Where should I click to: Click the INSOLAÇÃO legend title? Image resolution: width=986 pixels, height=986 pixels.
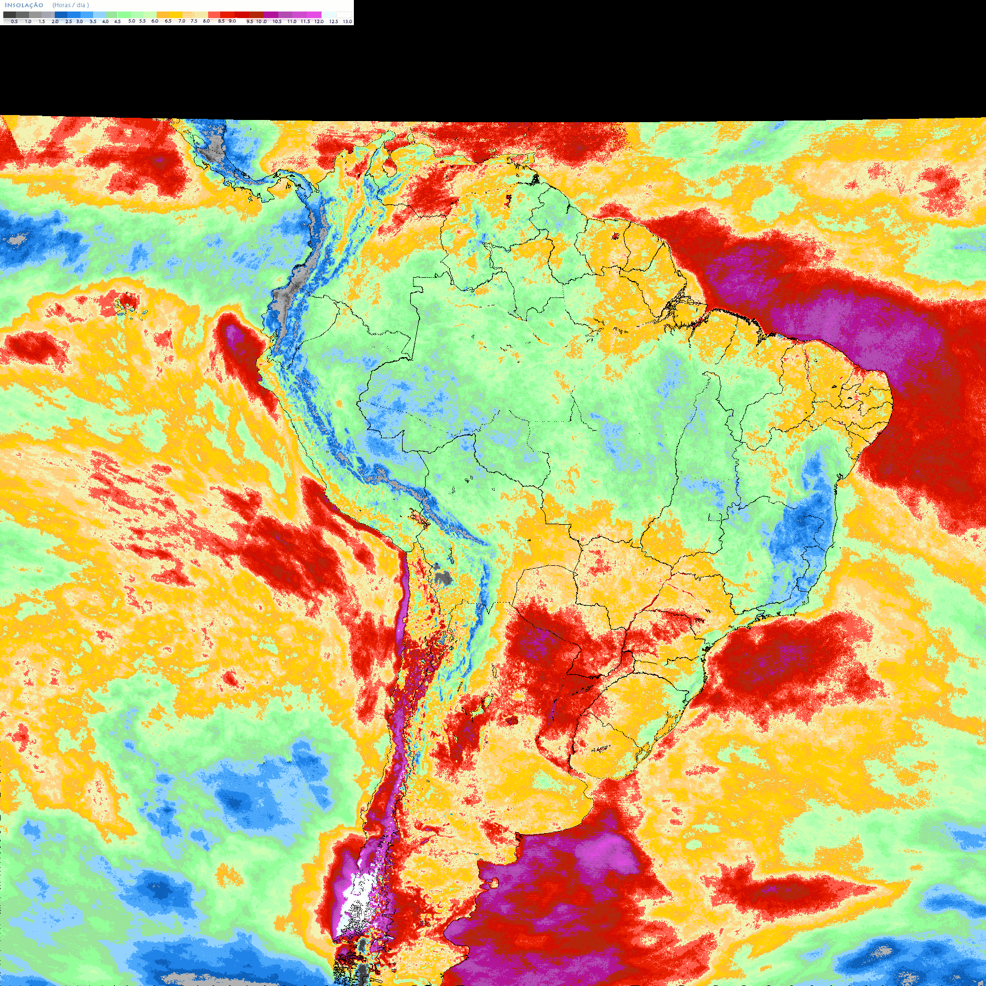click(x=24, y=5)
